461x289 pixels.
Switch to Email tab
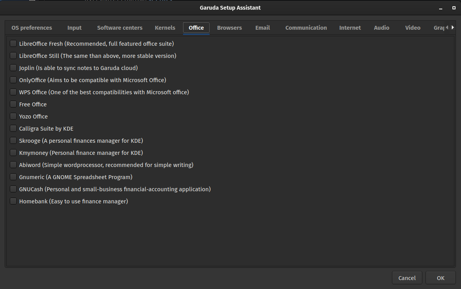263,28
